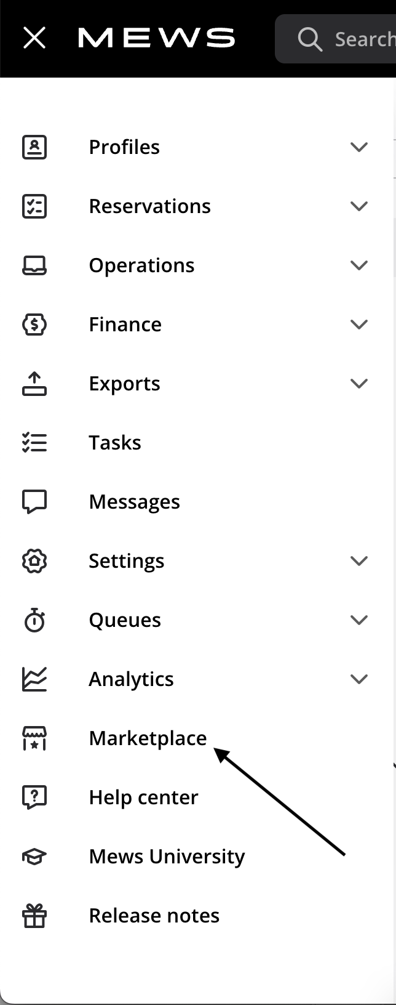Expand the Finance submenu chevron
Screen dimensions: 396x1005
(x=359, y=325)
